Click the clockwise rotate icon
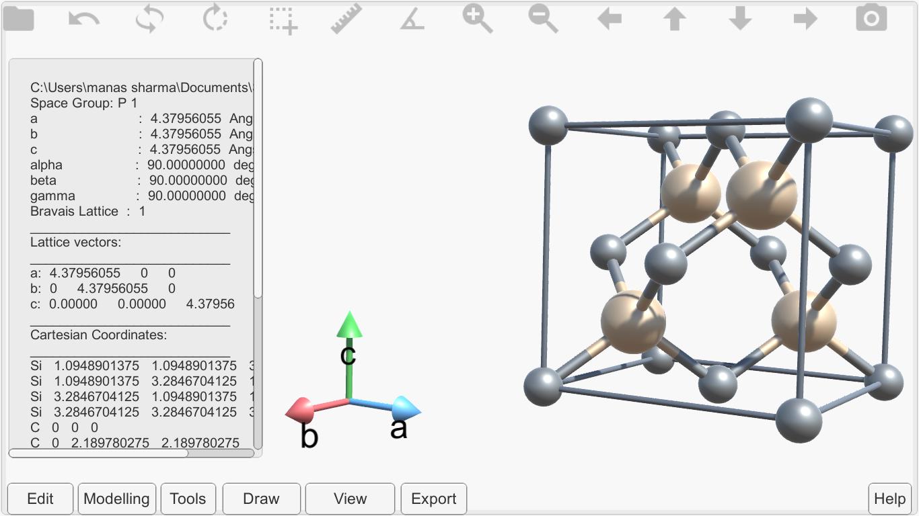 (x=215, y=18)
